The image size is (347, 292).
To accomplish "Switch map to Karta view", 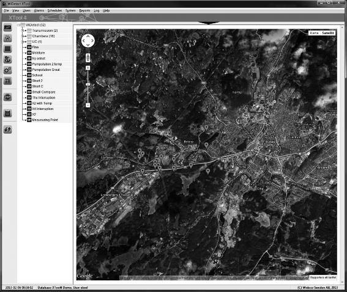I will (x=314, y=33).
